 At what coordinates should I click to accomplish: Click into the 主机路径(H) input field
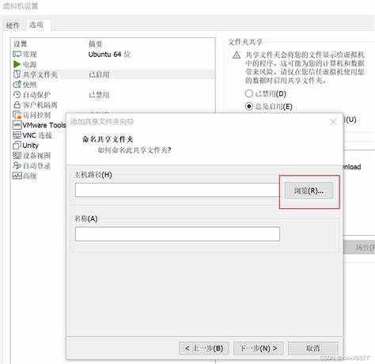(x=177, y=190)
